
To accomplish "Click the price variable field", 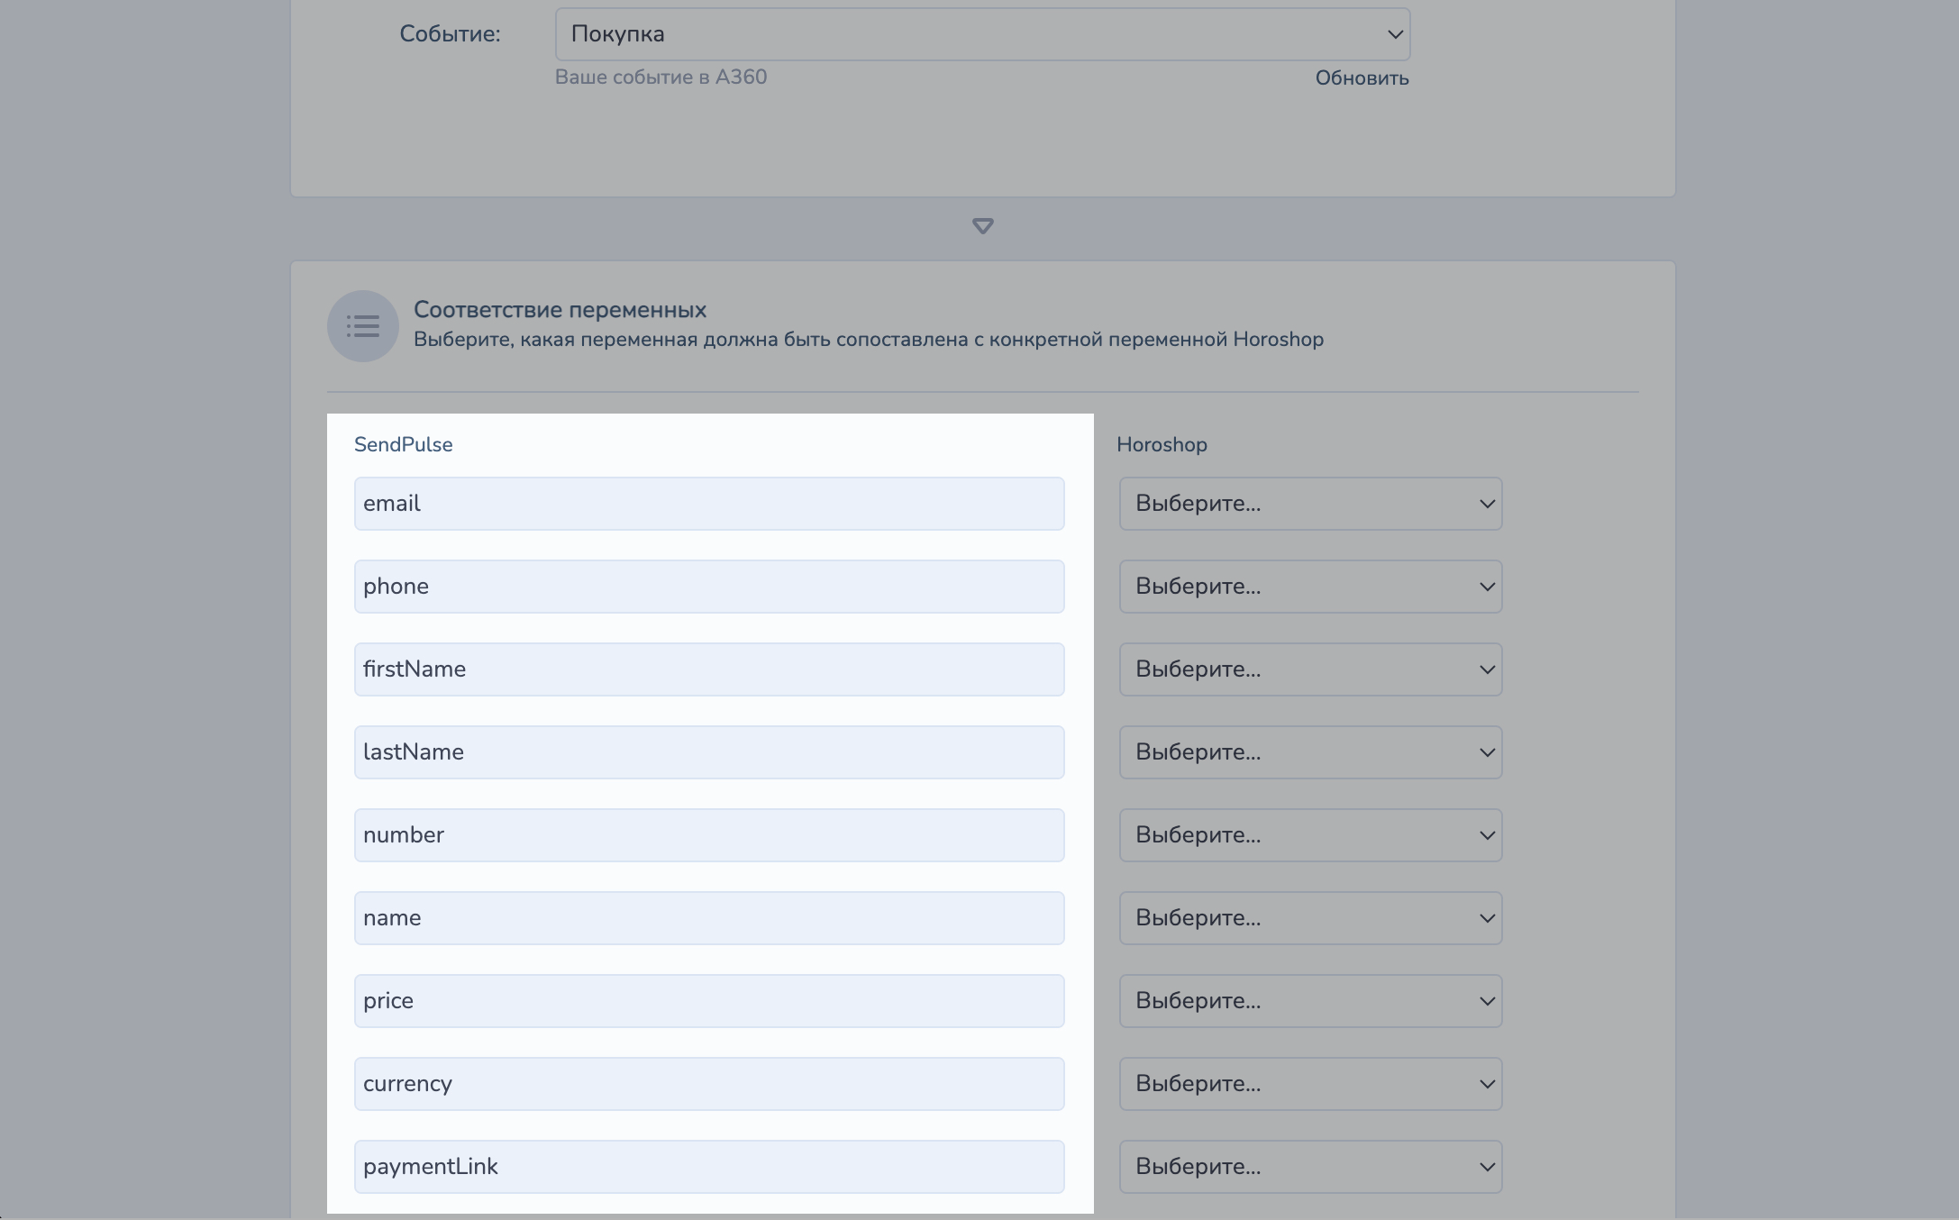I will 708,1001.
